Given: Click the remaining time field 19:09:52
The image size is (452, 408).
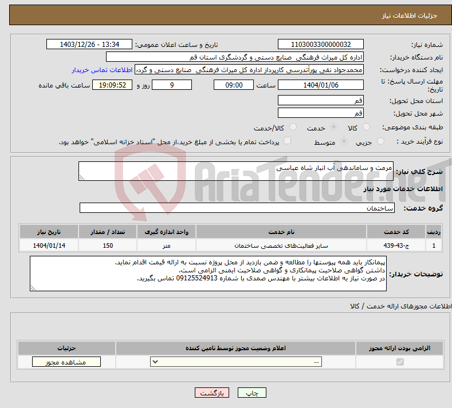Looking at the screenshot, I should click(112, 85).
